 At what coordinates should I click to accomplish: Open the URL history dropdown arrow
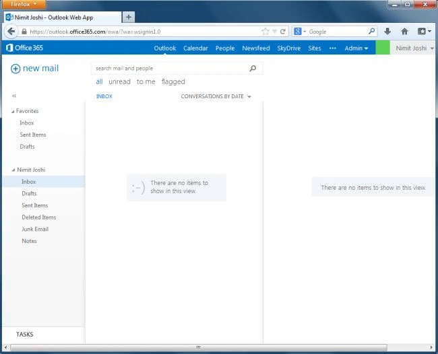pyautogui.click(x=274, y=32)
